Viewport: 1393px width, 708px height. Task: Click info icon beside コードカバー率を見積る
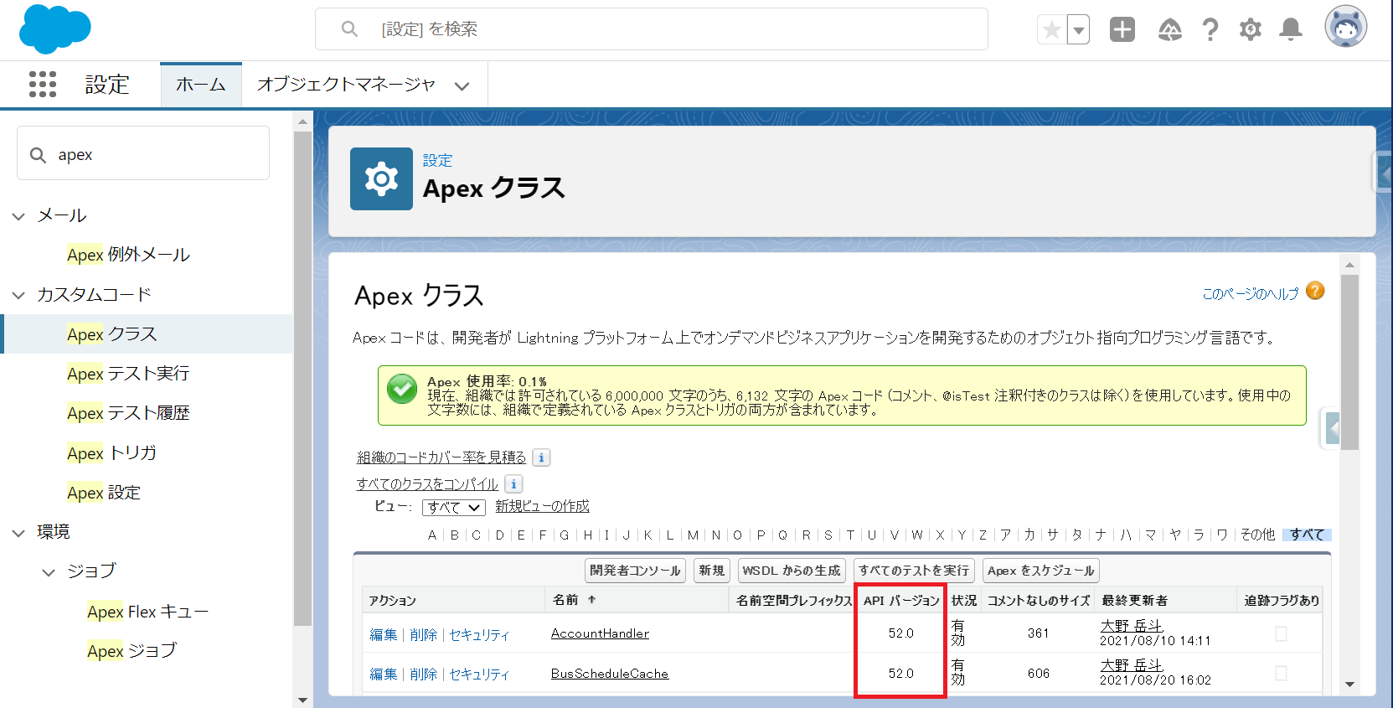tap(541, 457)
